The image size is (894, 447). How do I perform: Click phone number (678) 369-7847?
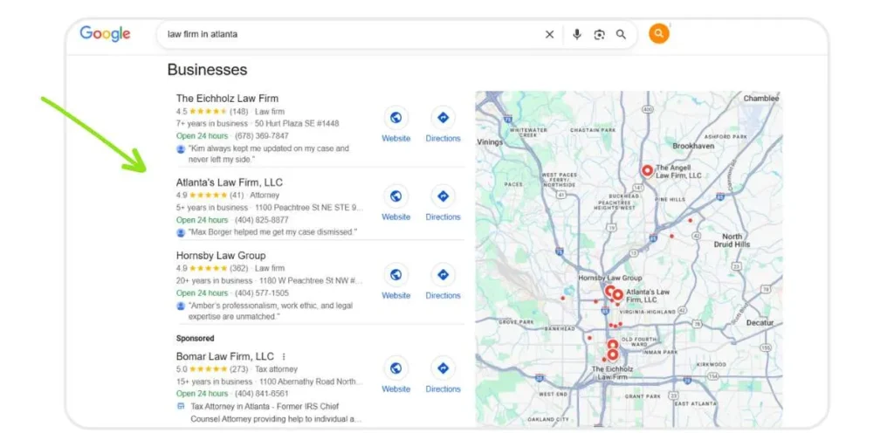click(x=262, y=136)
